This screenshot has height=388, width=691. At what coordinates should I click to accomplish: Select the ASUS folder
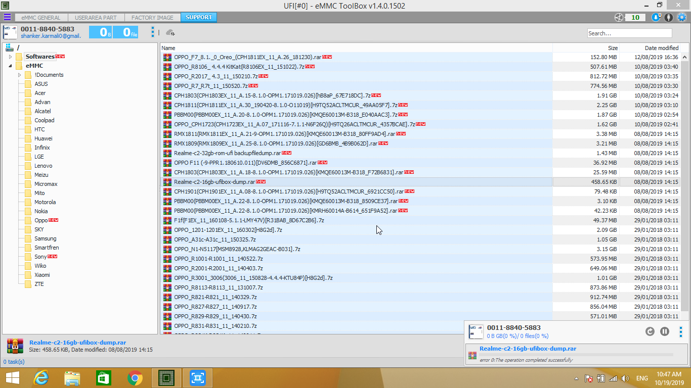(41, 84)
